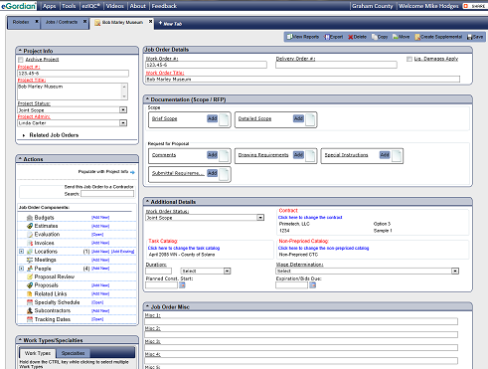Image resolution: width=488 pixels, height=369 pixels.
Task: Click the Tracking Dates calendar icon
Action: pos(30,319)
